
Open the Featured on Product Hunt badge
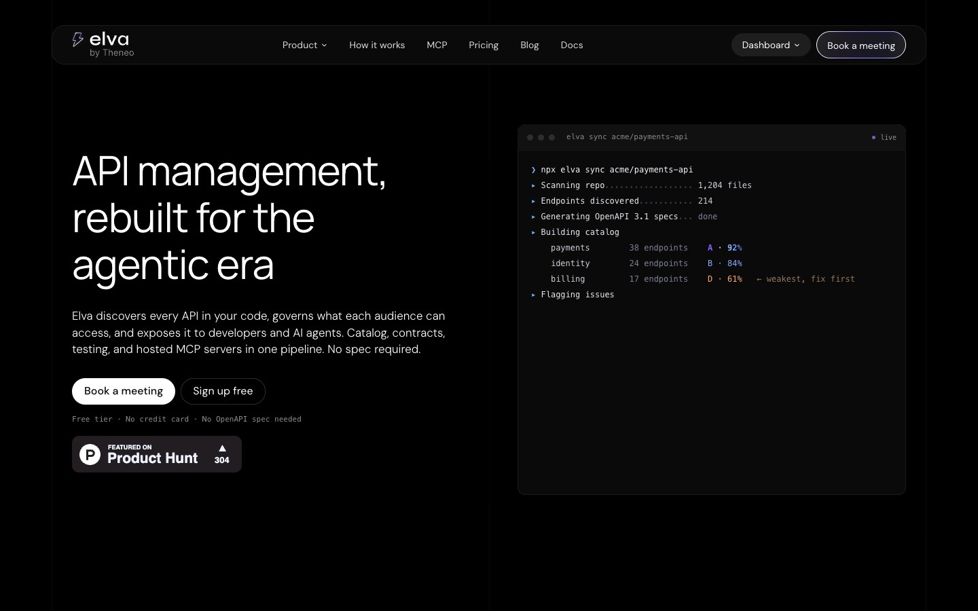click(157, 454)
